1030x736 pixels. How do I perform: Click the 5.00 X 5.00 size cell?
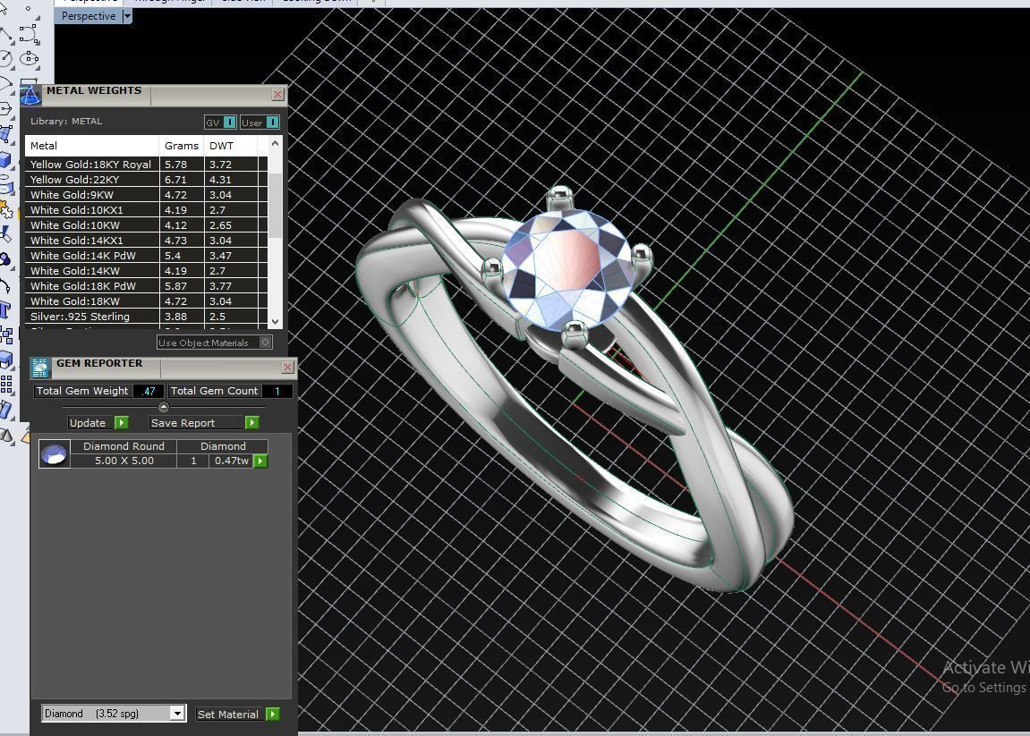click(123, 461)
